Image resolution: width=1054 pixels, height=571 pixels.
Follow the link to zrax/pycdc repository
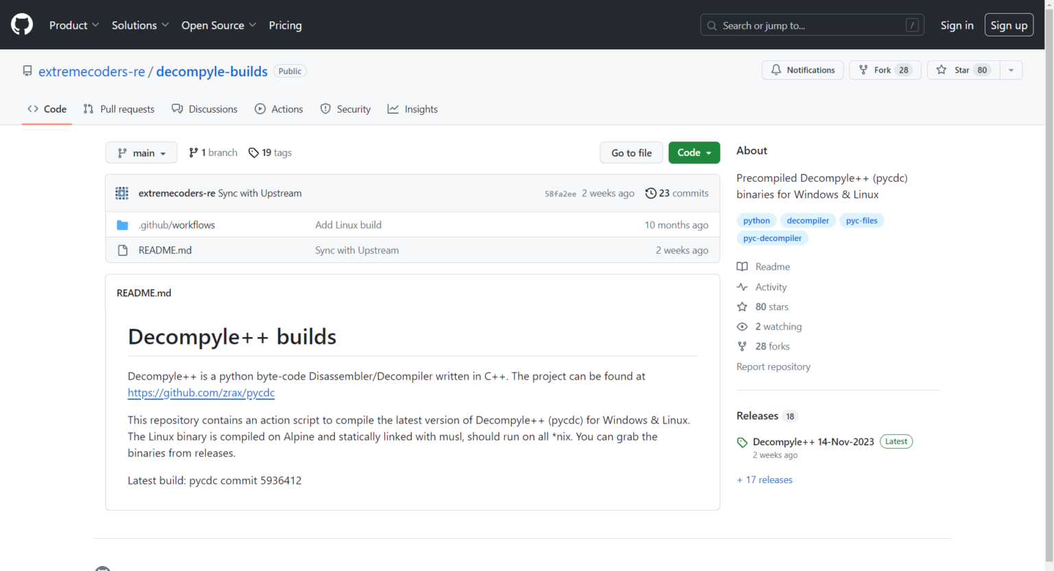(200, 393)
